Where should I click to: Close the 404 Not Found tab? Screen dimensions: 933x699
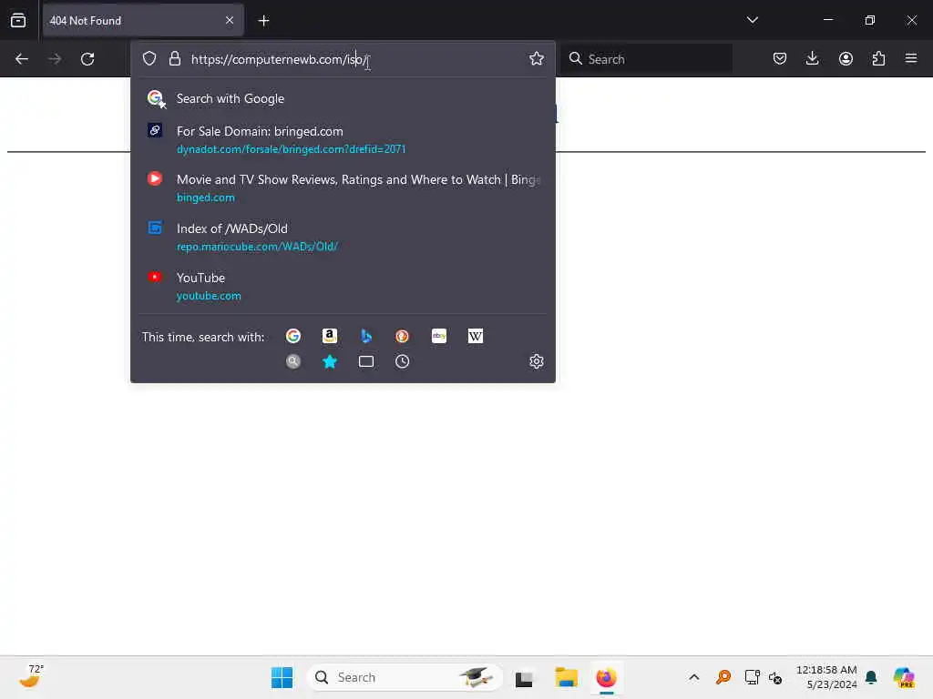[x=230, y=20]
